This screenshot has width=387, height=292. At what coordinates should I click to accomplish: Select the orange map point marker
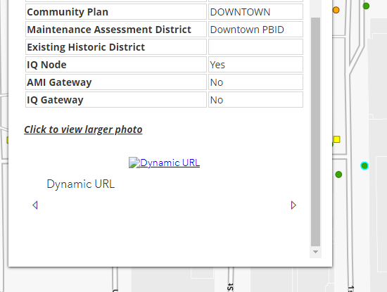click(336, 10)
